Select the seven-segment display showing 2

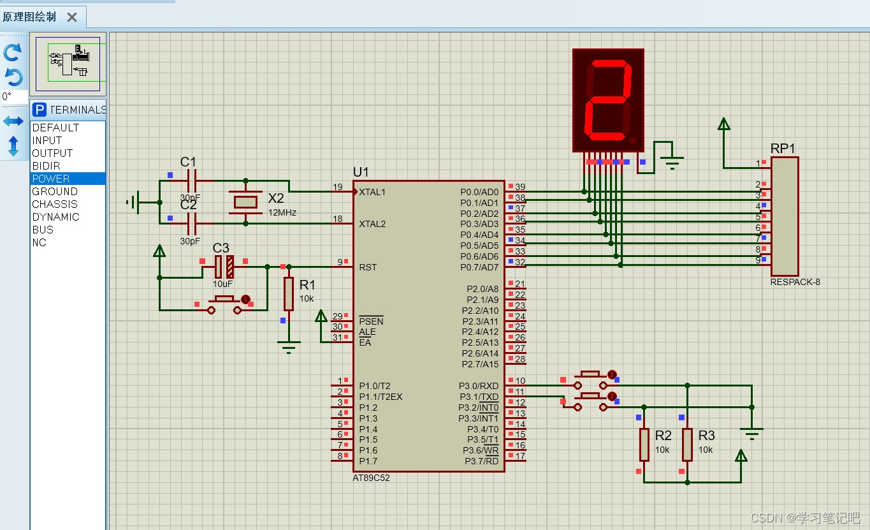[608, 100]
